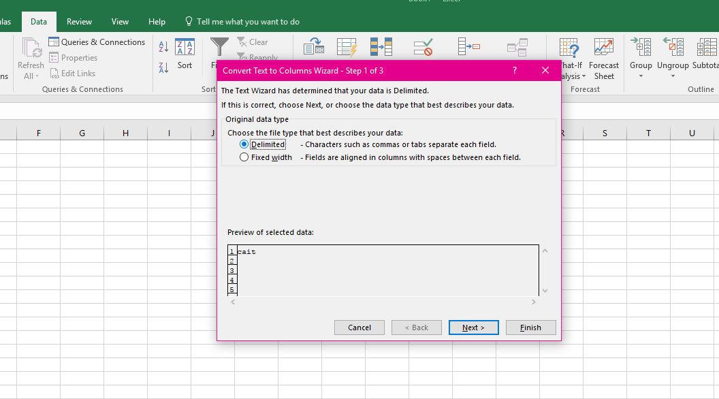Open the Relationships ribbon icon

(x=517, y=47)
